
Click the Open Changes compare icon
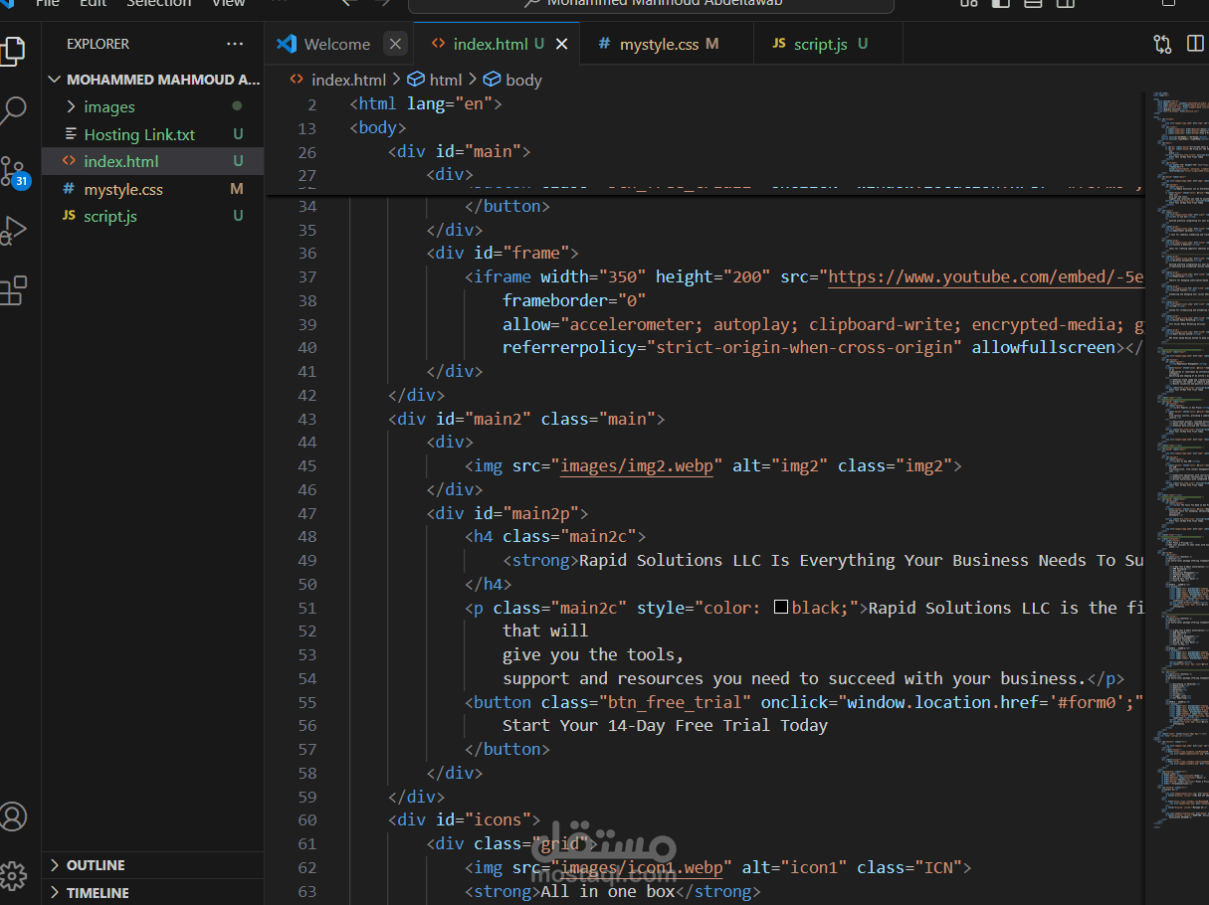(1162, 44)
